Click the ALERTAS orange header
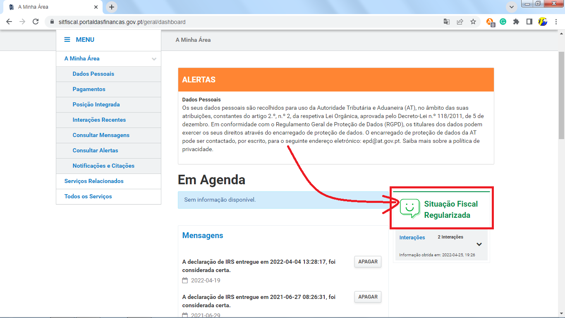Viewport: 565px width, 318px height. 336,80
